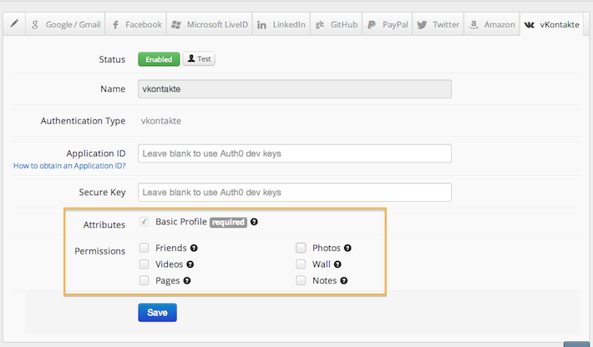
Task: Click the Application ID label
Action: pos(96,153)
